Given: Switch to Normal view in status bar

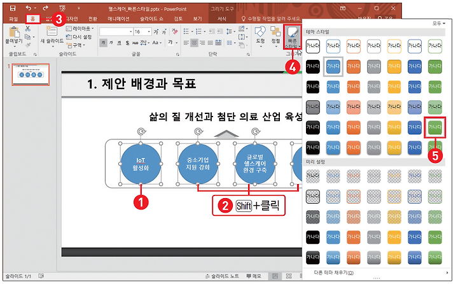Looking at the screenshot, I should (x=275, y=276).
